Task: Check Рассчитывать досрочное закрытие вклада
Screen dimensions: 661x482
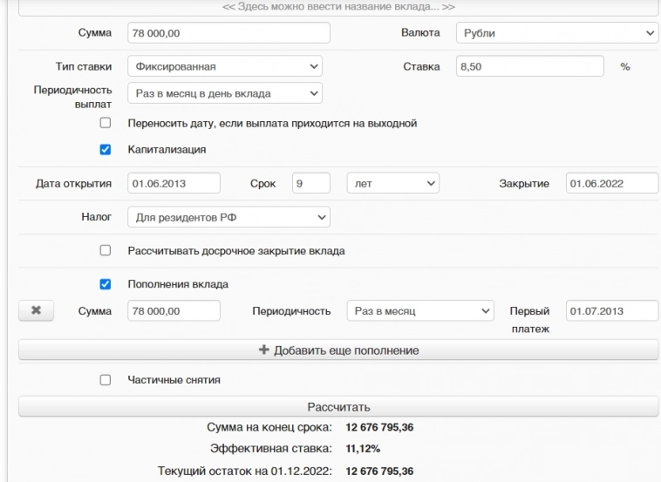Action: click(106, 251)
